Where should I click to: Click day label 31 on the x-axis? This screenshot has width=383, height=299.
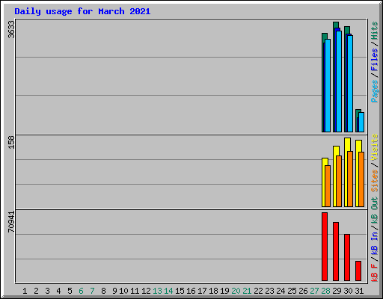359,291
